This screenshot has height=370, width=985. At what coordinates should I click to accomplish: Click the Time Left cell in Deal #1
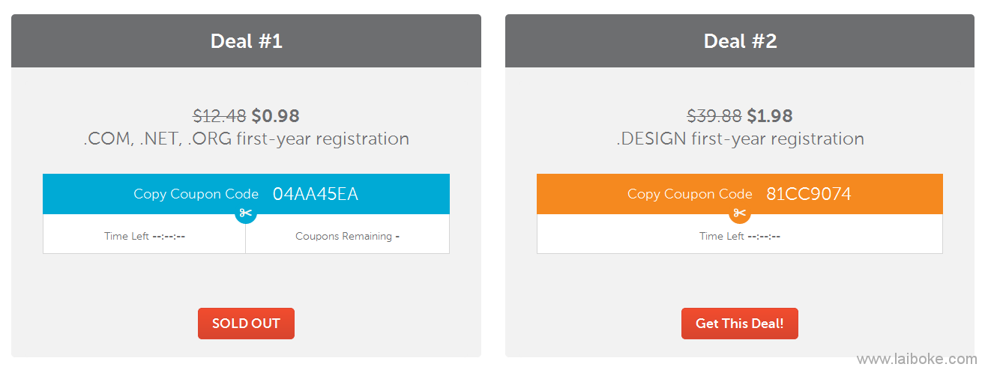[x=145, y=234]
